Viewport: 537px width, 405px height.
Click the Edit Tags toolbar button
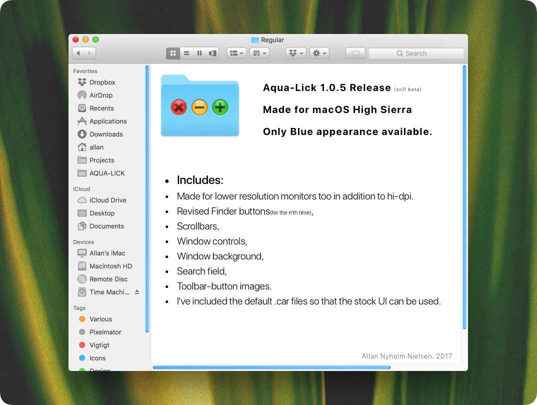[355, 53]
